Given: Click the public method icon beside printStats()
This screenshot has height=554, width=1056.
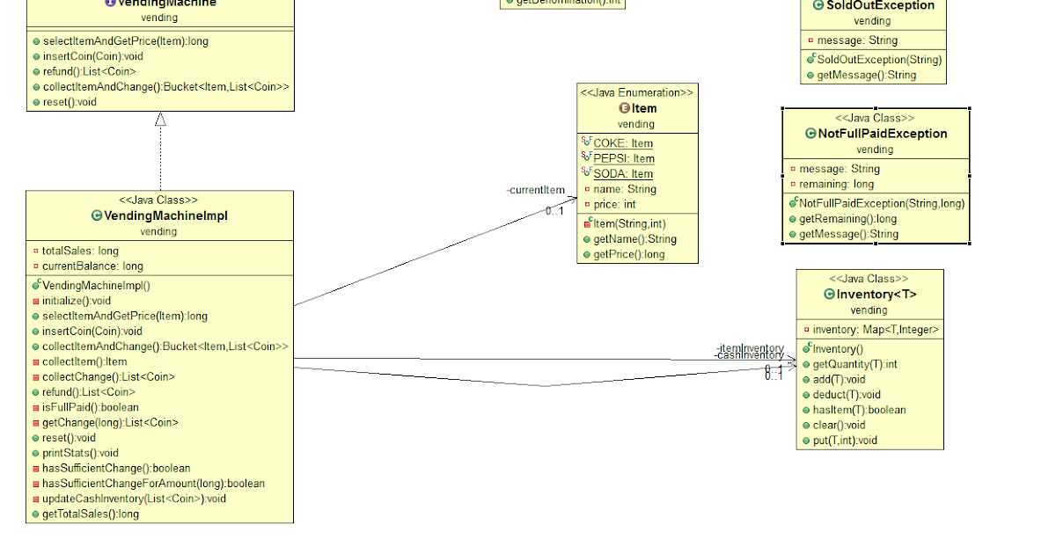Looking at the screenshot, I should 36,453.
